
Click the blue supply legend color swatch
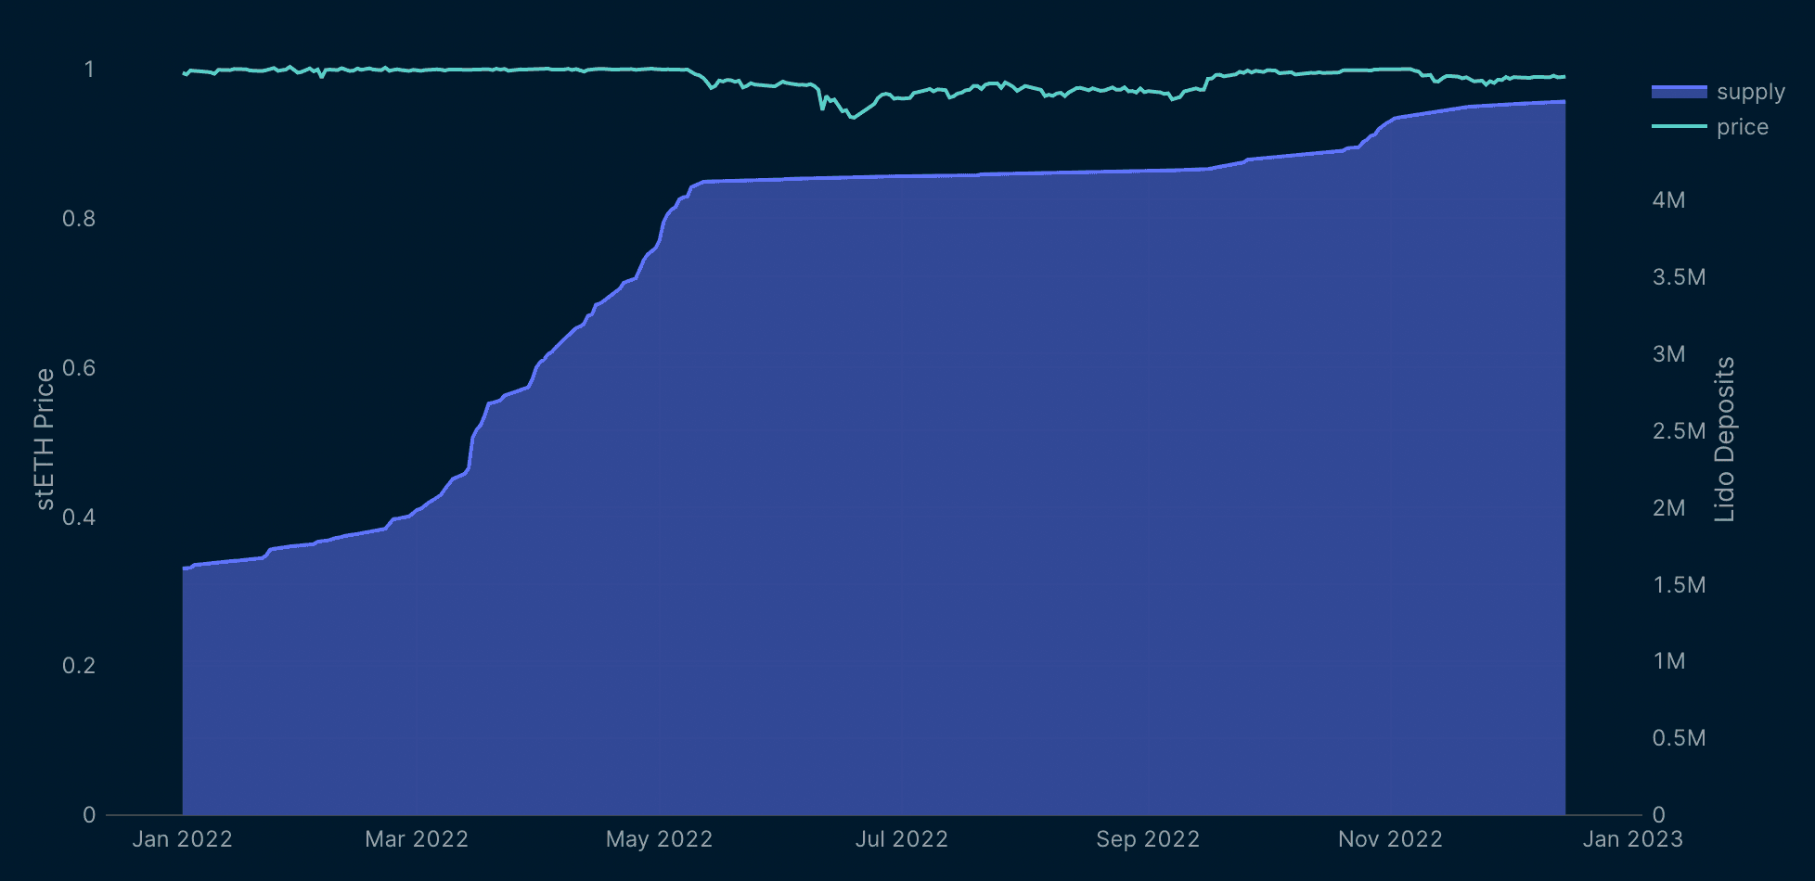pyautogui.click(x=1679, y=92)
